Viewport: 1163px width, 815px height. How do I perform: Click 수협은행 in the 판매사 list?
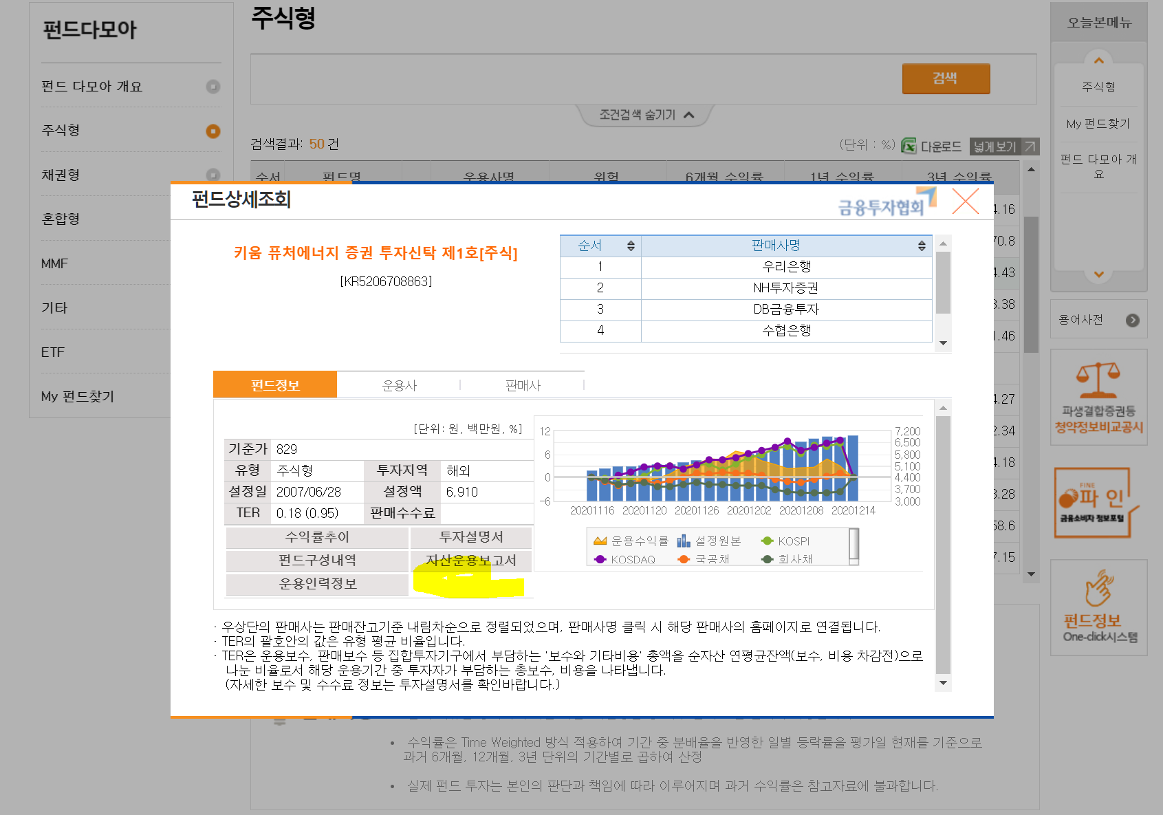tap(787, 331)
